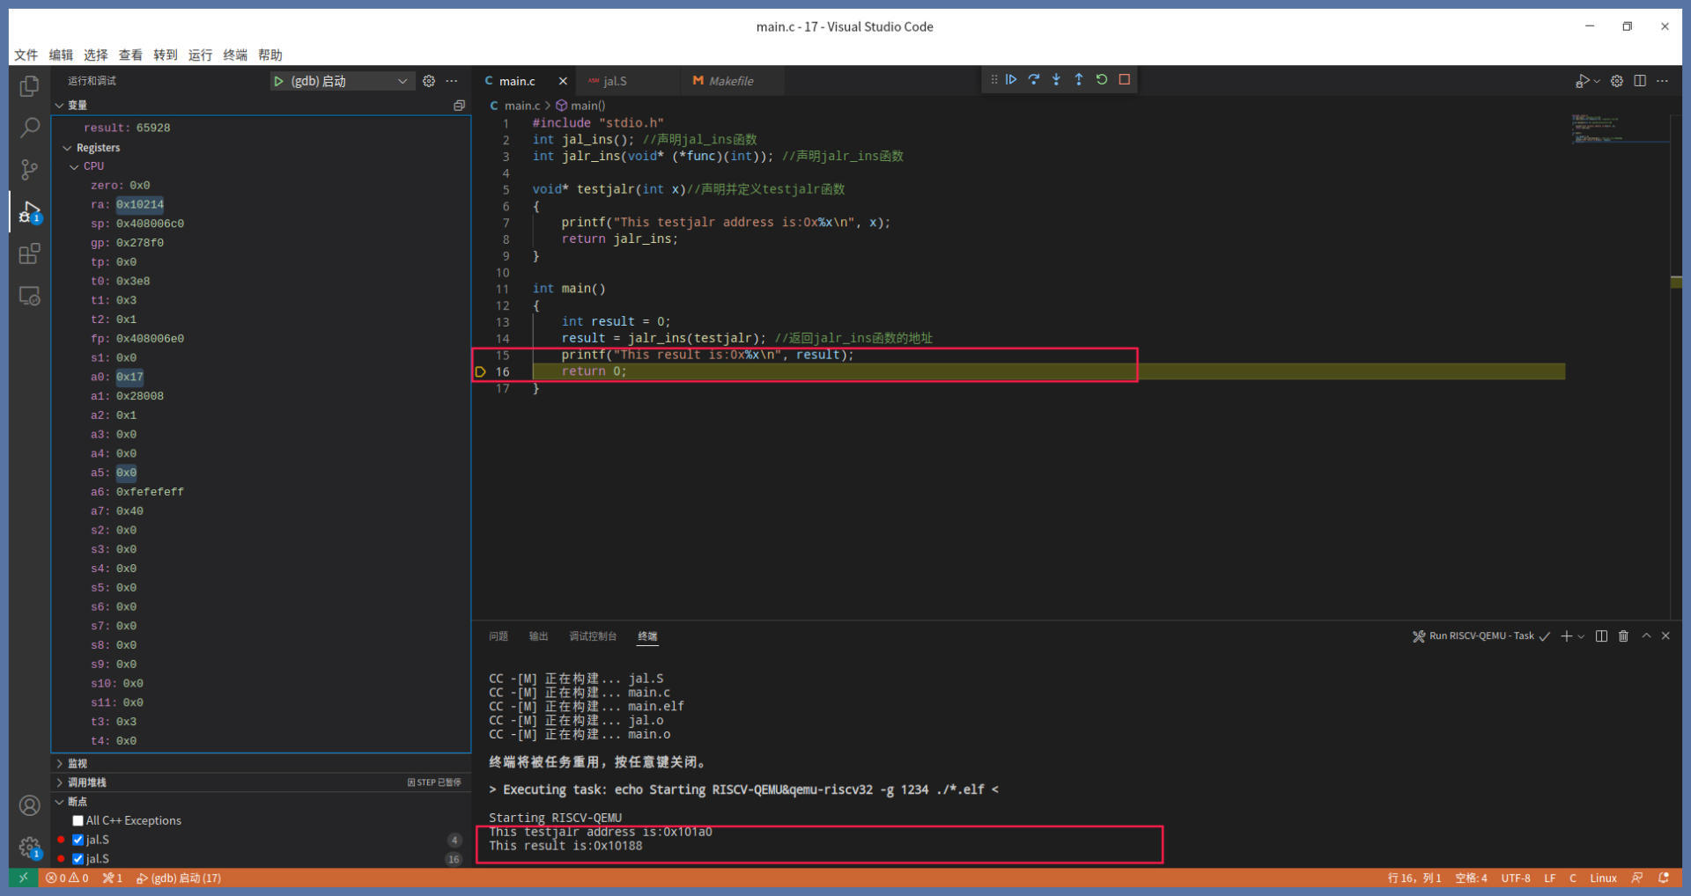Viewport: 1691px width, 896px height.
Task: Stop debugging with the red square
Action: tap(1125, 80)
